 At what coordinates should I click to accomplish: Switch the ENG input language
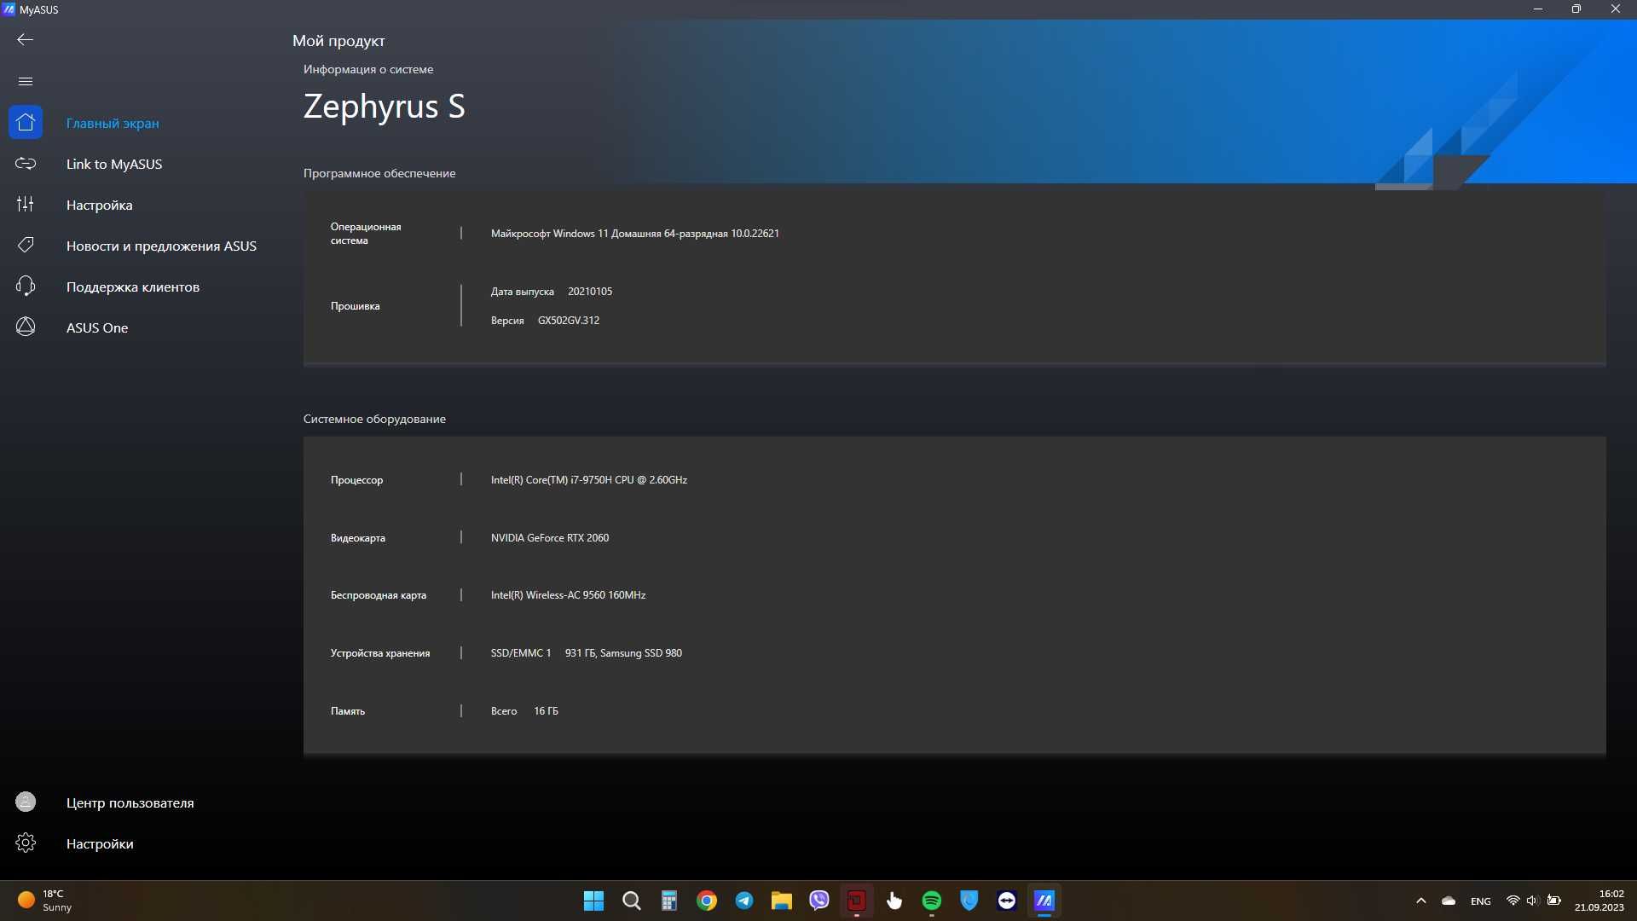coord(1481,901)
